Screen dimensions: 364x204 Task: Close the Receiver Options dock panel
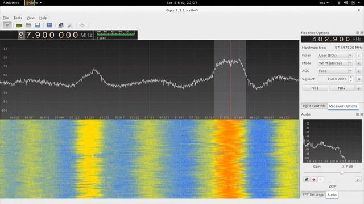tap(362, 33)
